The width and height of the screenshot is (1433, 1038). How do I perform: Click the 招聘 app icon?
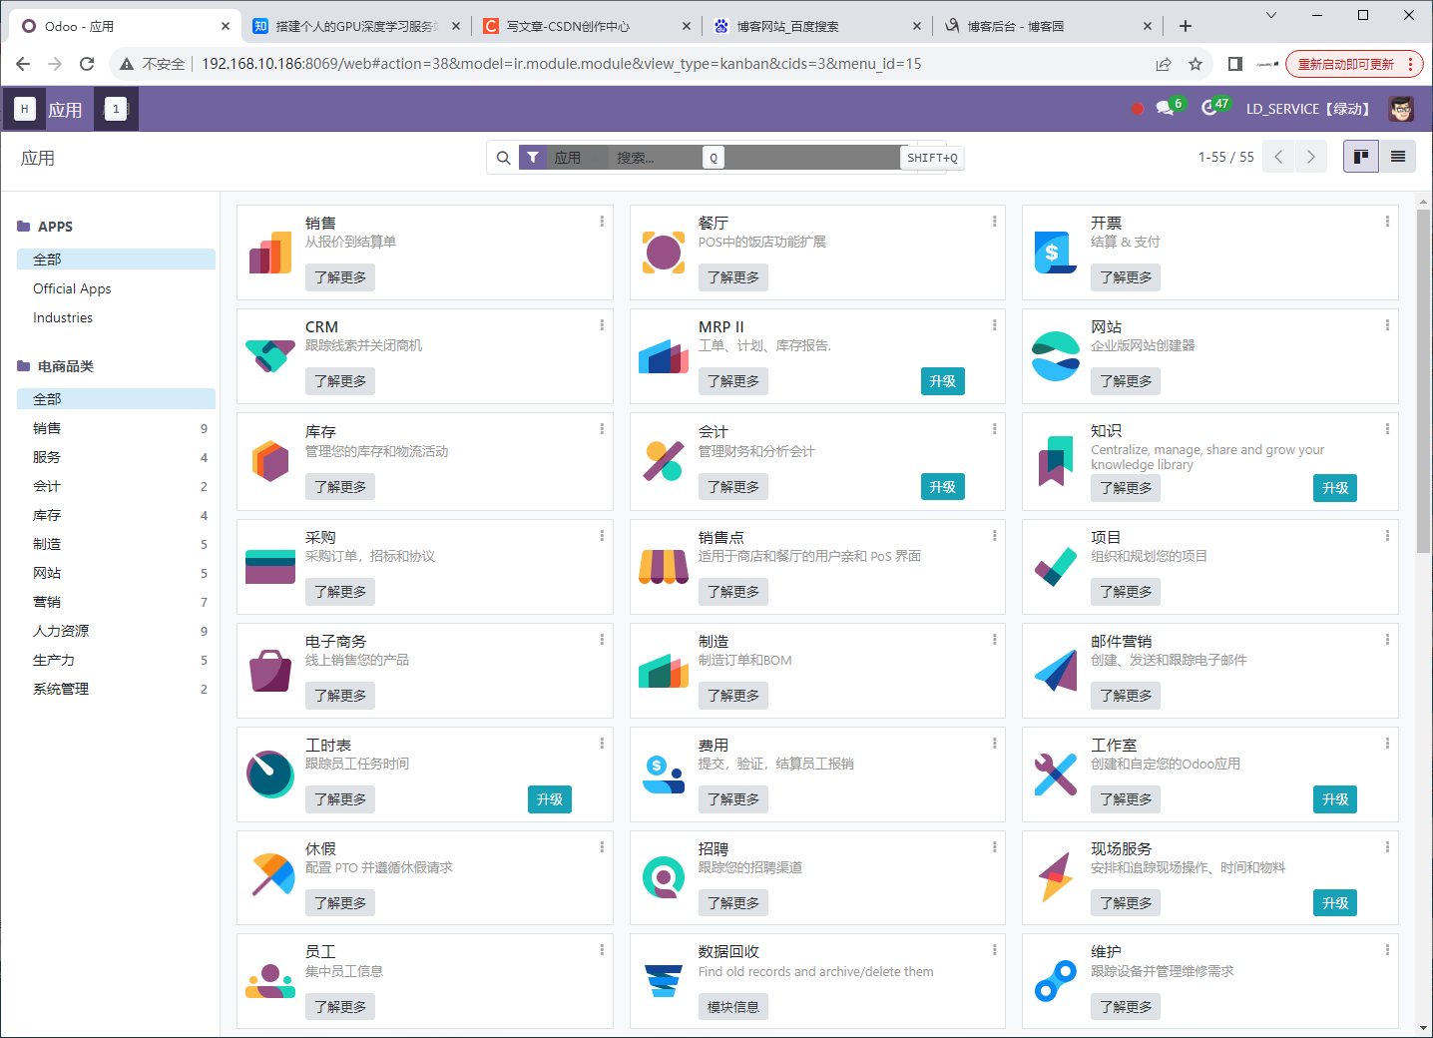tap(664, 877)
